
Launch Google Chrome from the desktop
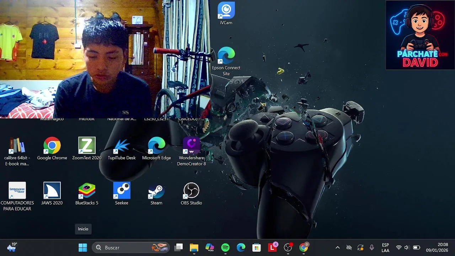[52, 149]
